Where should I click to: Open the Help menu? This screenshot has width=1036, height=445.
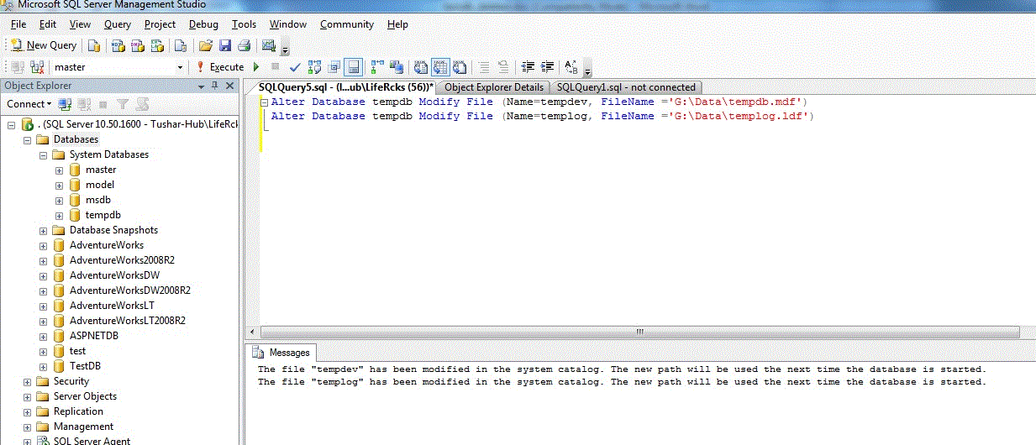pos(397,24)
